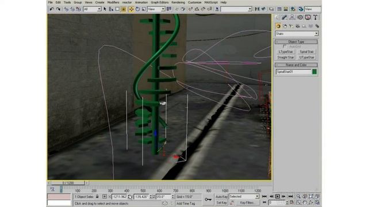The height and width of the screenshot is (207, 368).
Task: Open the Graph Editors menu
Action: [160, 2]
